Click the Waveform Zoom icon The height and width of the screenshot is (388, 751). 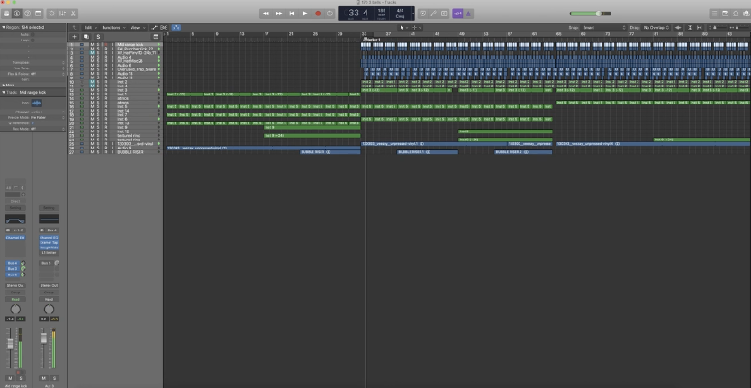tap(678, 28)
